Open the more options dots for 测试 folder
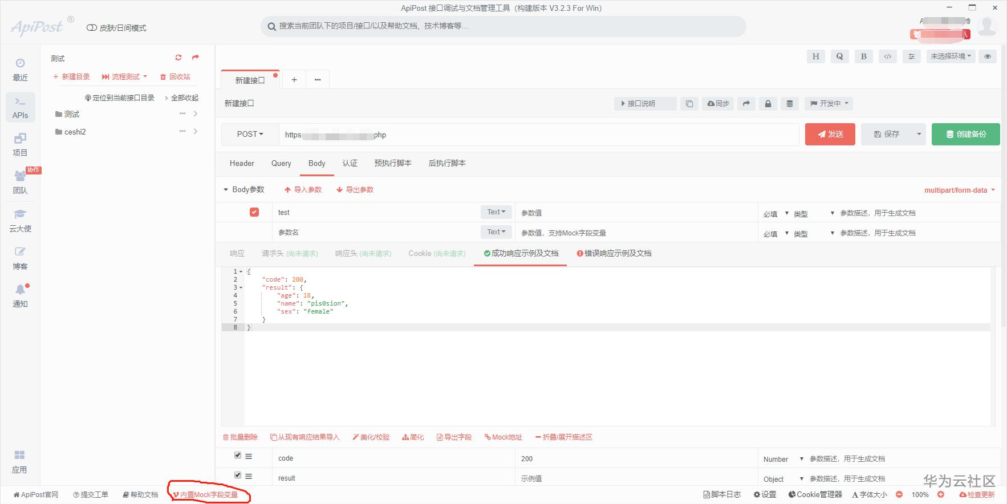Viewport: 1007px width, 504px height. 182,114
